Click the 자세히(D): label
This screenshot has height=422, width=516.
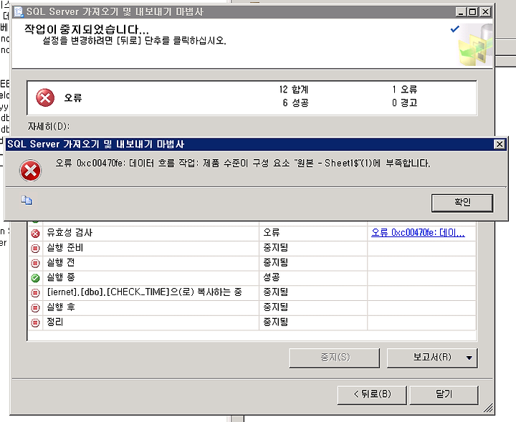[x=49, y=126]
